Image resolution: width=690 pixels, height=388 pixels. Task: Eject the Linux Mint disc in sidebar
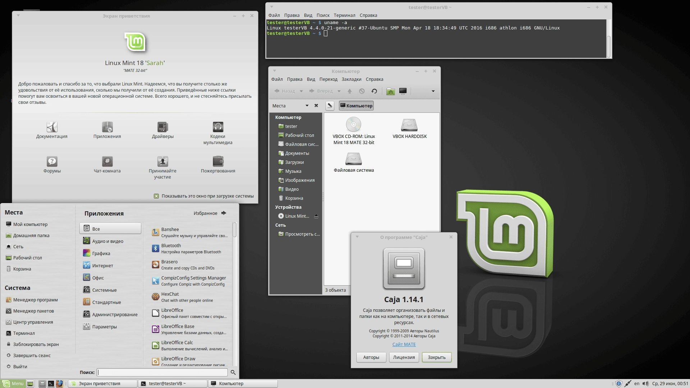[x=316, y=216]
